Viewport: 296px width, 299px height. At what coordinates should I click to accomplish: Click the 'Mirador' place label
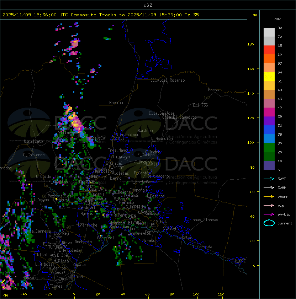tap(150, 240)
